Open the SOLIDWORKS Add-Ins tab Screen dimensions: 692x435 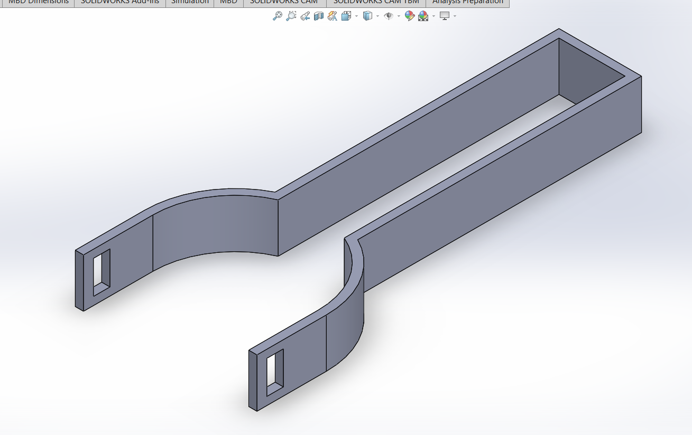point(120,3)
